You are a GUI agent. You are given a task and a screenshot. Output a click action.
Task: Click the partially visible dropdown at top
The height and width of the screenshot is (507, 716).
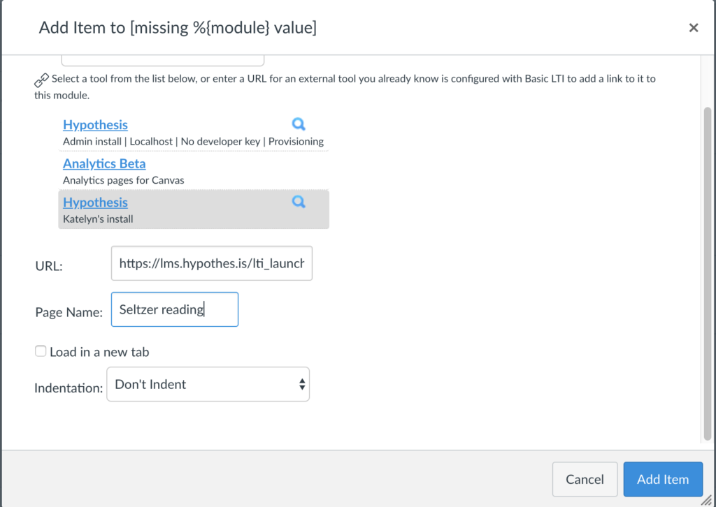click(x=162, y=61)
